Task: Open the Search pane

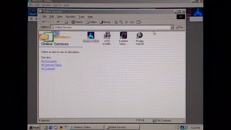Action: [x=77, y=22]
